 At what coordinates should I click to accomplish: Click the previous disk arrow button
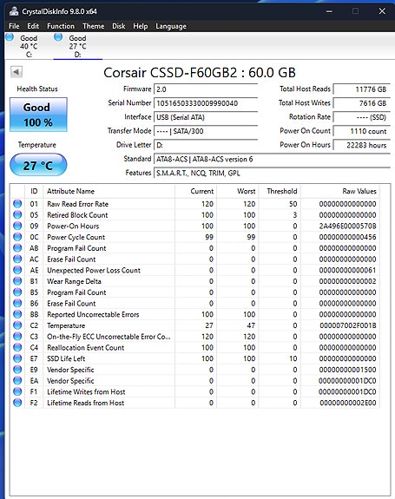(16, 72)
